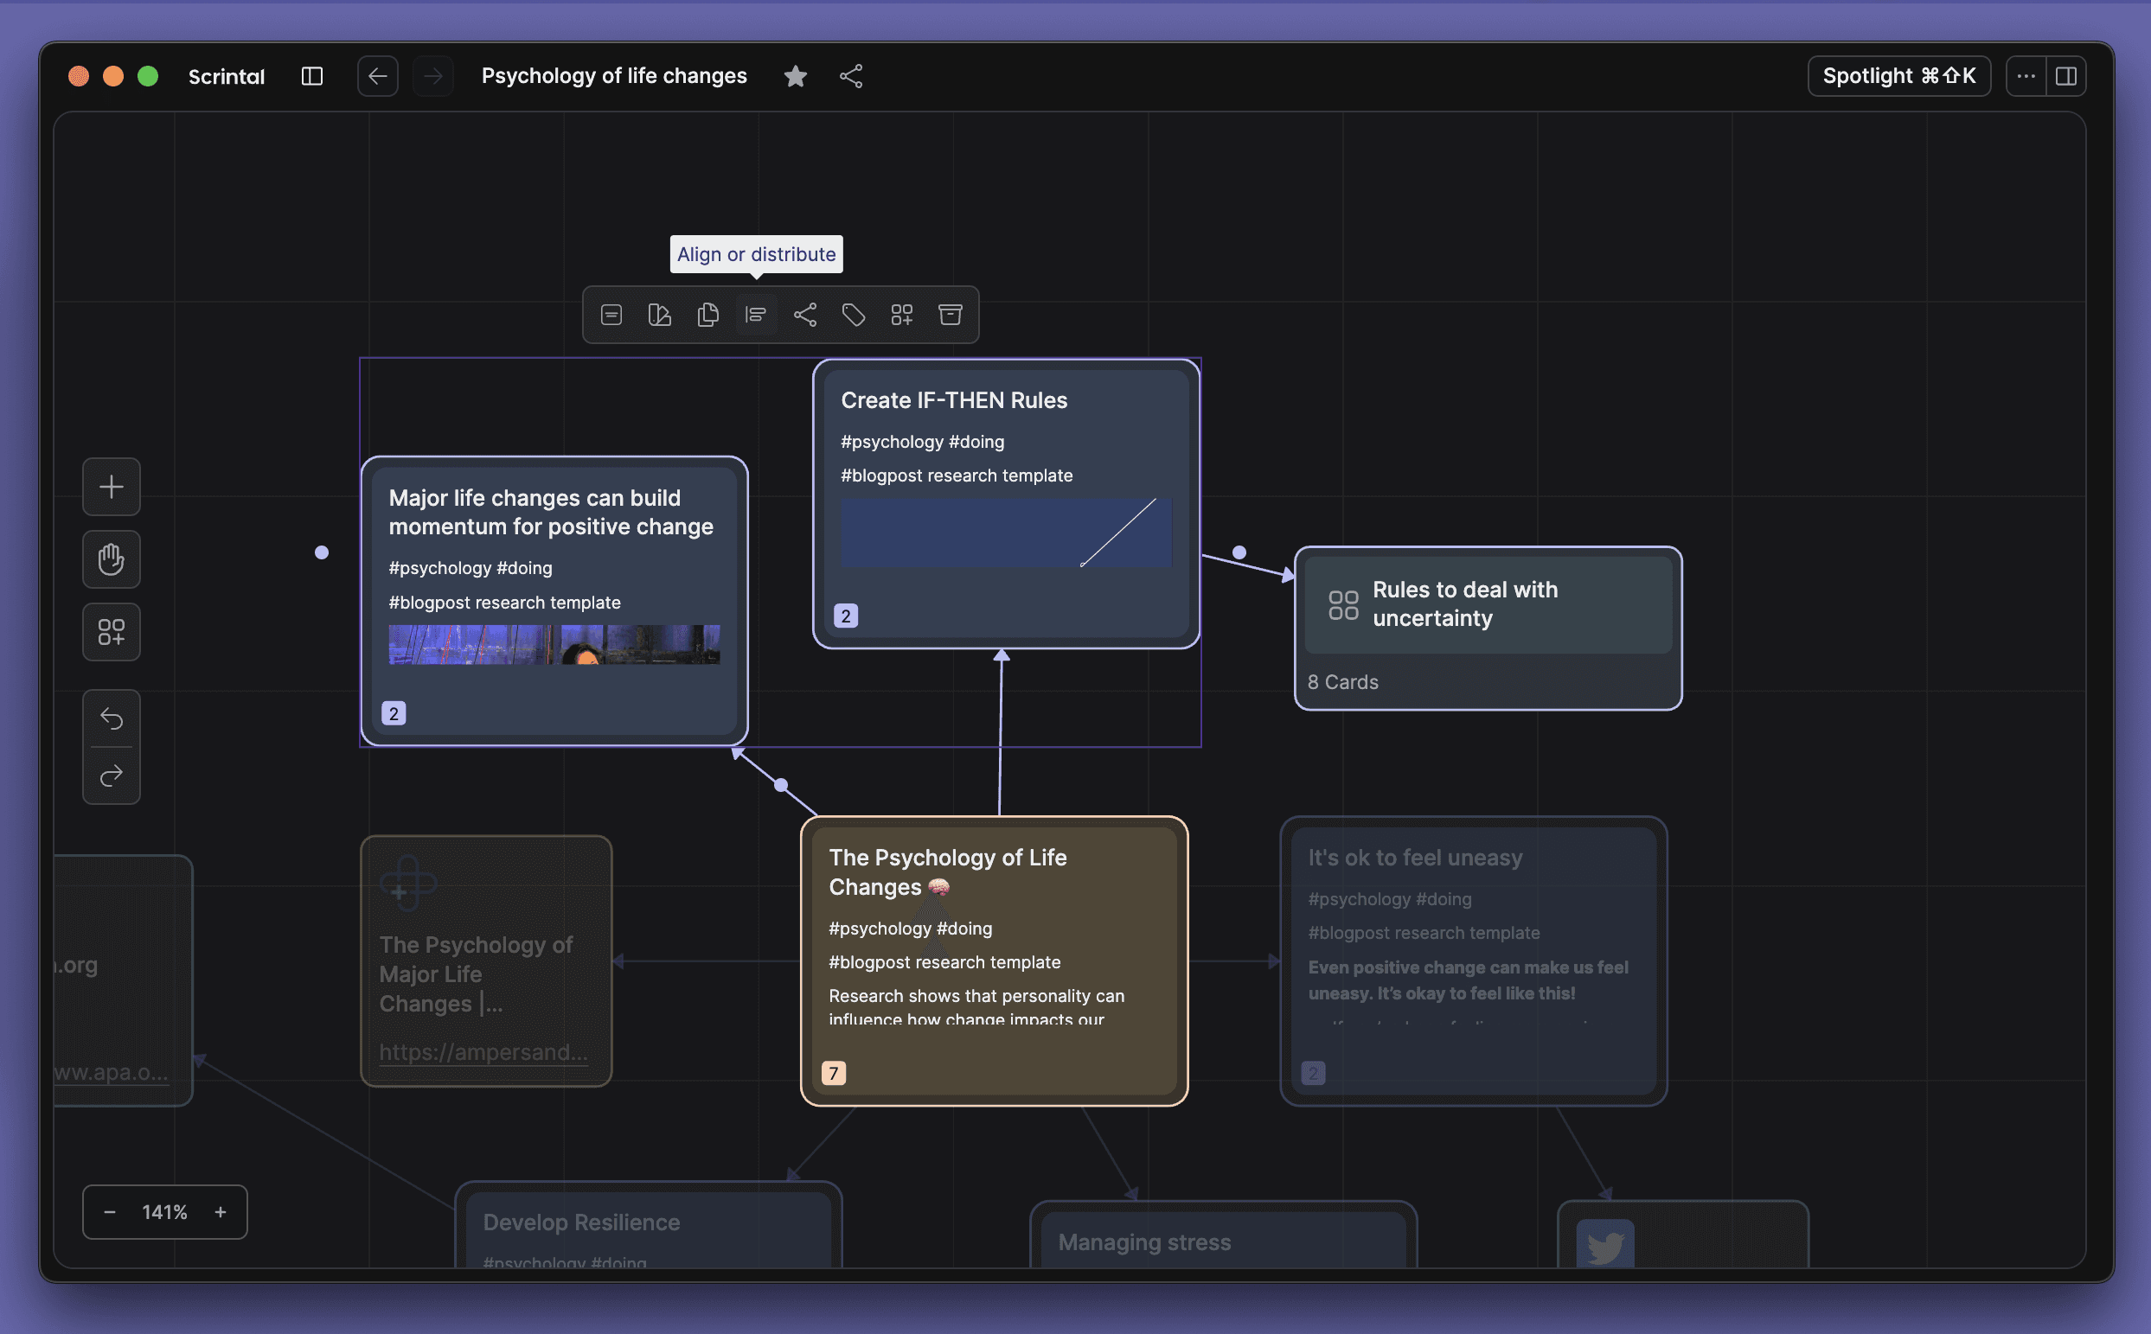Click the duplicate cards icon

point(707,315)
